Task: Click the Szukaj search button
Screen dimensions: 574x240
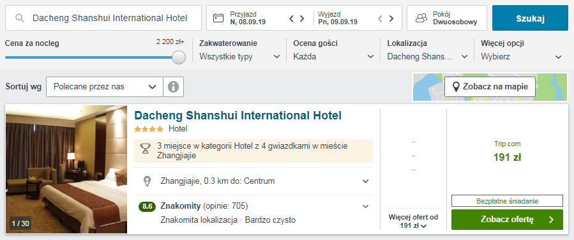Action: pos(530,18)
